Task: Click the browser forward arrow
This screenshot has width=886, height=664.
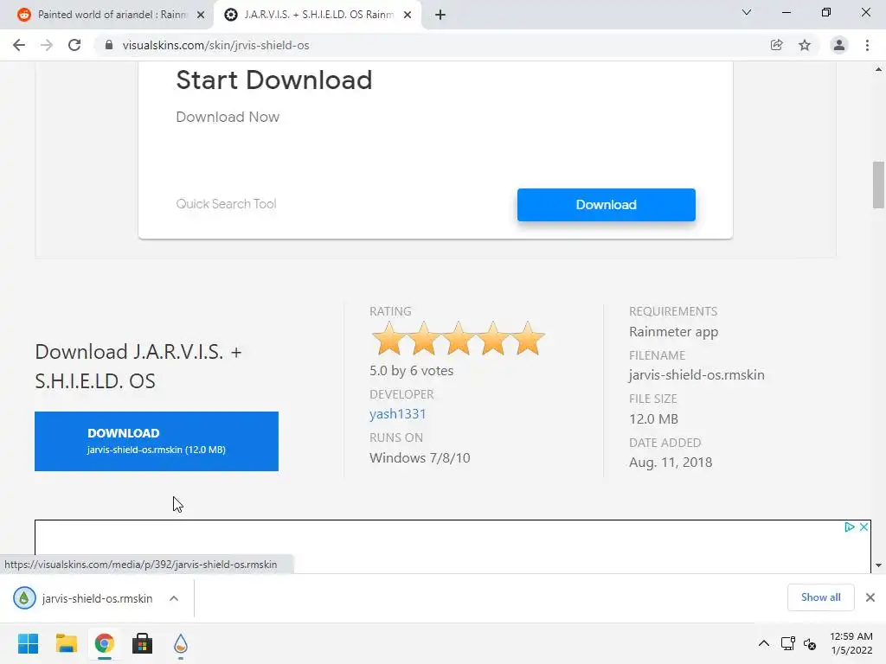Action: click(47, 45)
